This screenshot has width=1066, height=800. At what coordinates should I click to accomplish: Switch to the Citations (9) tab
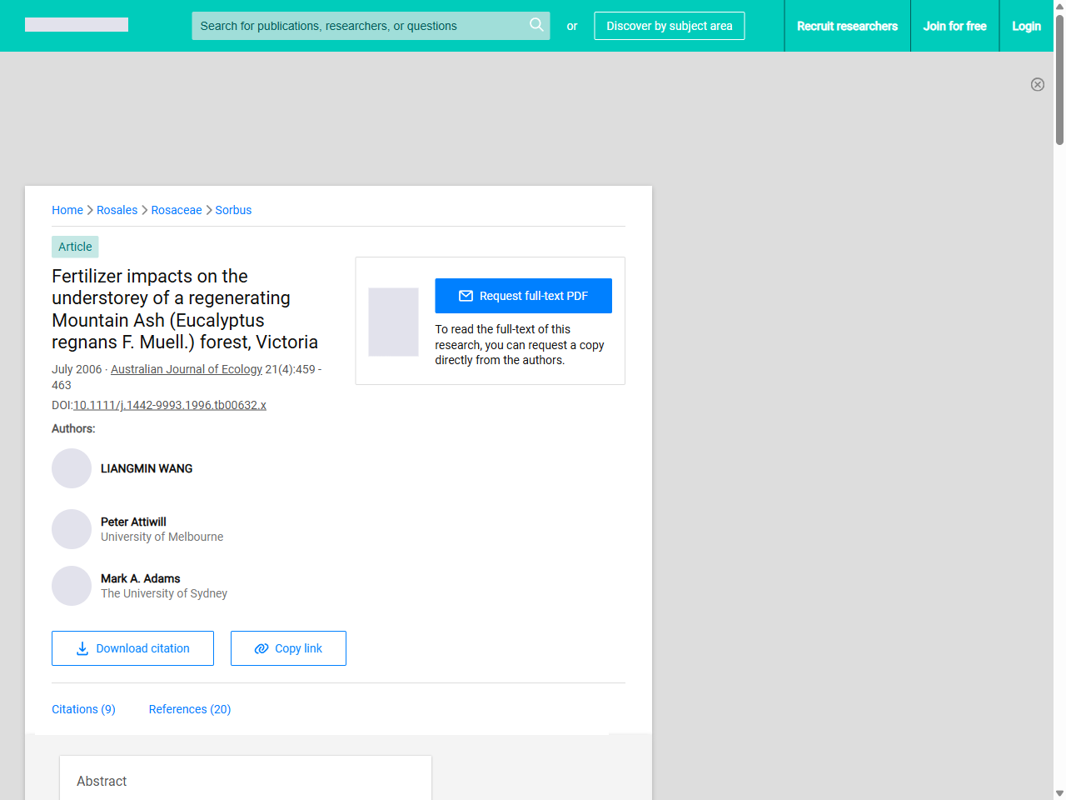pos(83,709)
